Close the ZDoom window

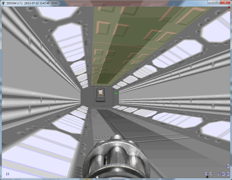pyautogui.click(x=225, y=2)
